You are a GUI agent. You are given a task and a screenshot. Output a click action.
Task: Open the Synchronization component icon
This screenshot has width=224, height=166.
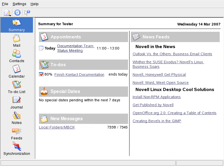[17, 146]
